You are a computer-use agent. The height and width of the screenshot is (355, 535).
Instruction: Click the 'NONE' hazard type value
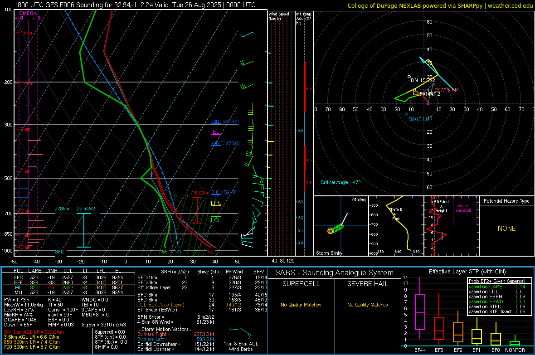click(507, 229)
